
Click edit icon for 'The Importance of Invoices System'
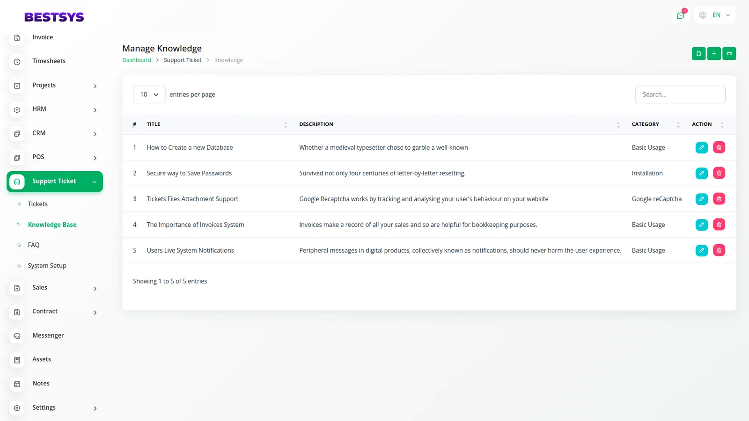pyautogui.click(x=701, y=225)
